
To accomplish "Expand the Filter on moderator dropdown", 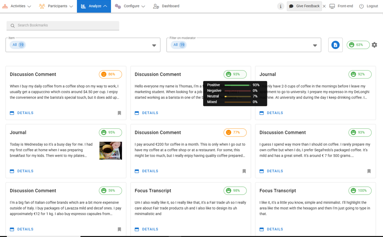I will coord(315,45).
